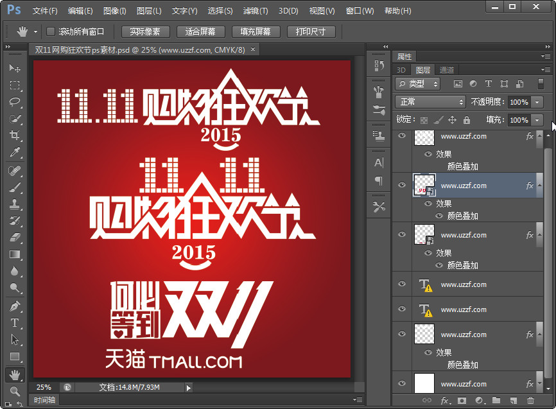Select the History Brush tool
Image resolution: width=556 pixels, height=409 pixels.
click(x=15, y=221)
